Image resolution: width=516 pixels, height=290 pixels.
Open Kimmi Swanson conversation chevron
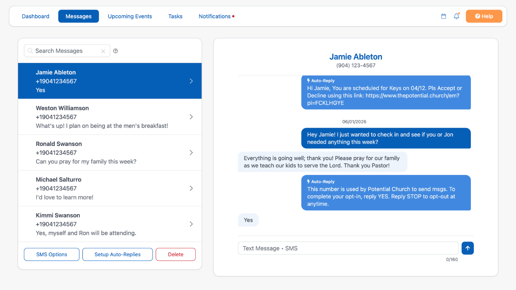click(191, 224)
